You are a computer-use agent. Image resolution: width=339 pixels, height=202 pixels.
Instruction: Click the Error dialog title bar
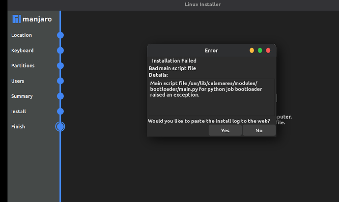(211, 51)
